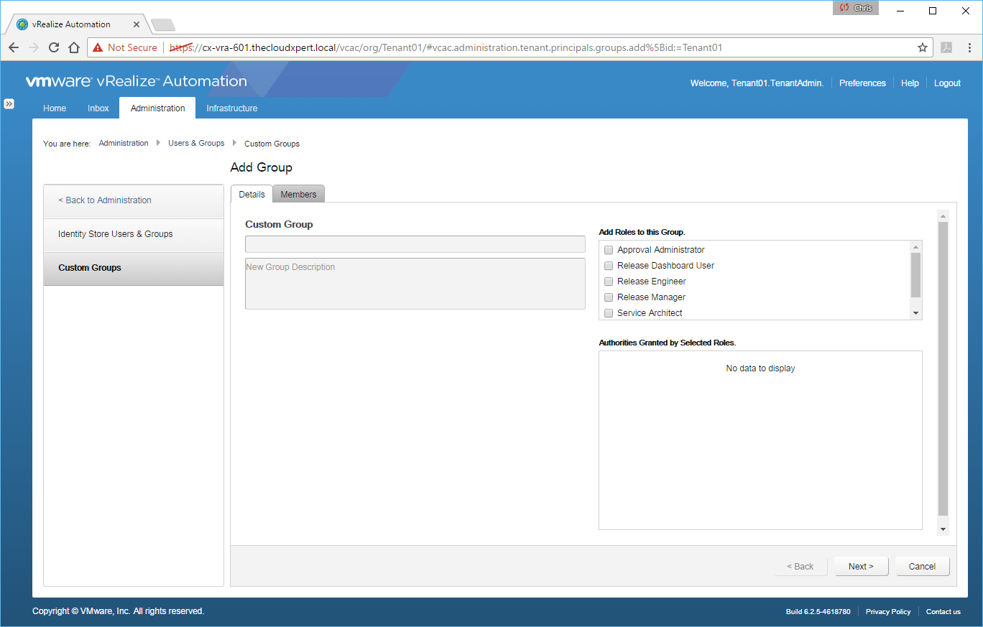
Task: Tick the Service Architect role checkbox
Action: [609, 313]
